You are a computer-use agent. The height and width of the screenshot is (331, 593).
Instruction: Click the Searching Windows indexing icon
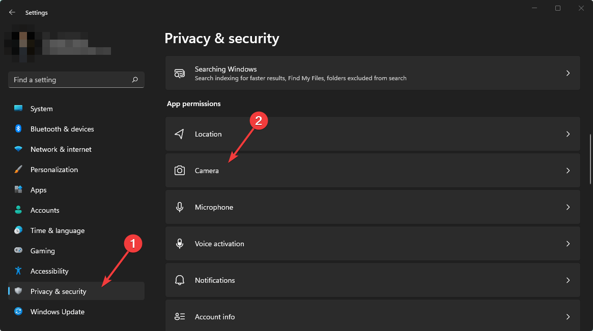click(179, 73)
